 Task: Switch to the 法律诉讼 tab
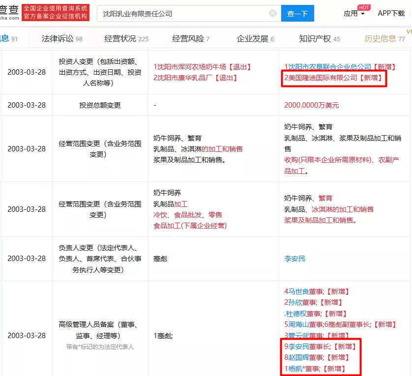coord(62,39)
